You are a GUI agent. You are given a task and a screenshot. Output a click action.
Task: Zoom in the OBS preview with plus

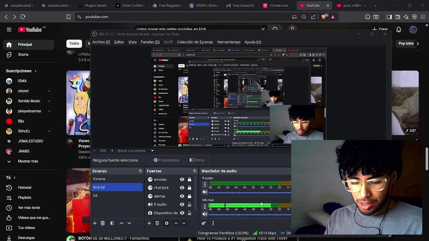112,151
